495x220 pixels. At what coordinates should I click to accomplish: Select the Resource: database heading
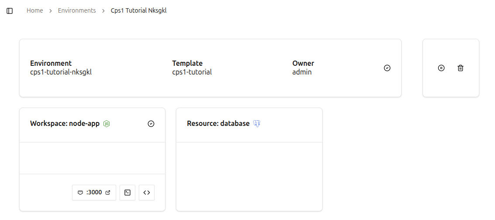[218, 124]
